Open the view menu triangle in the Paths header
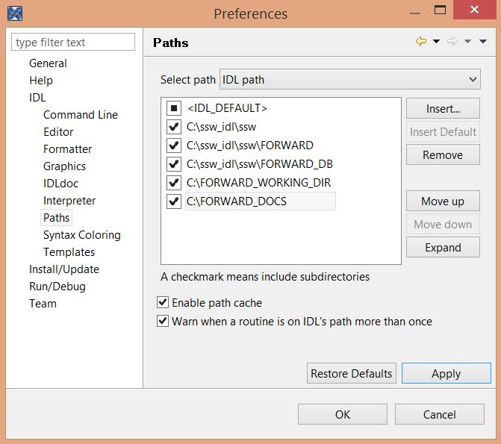 (x=482, y=42)
